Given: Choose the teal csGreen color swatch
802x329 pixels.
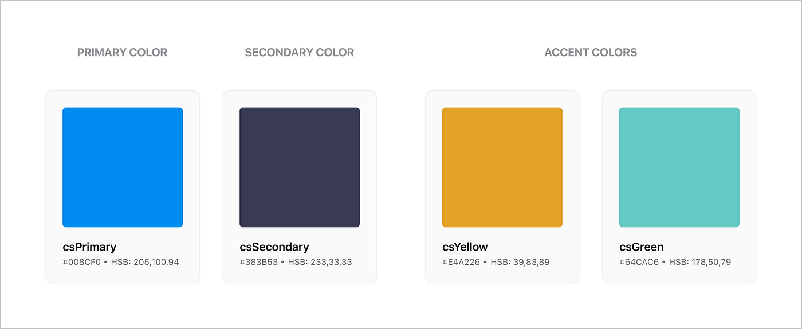Looking at the screenshot, I should (x=679, y=167).
